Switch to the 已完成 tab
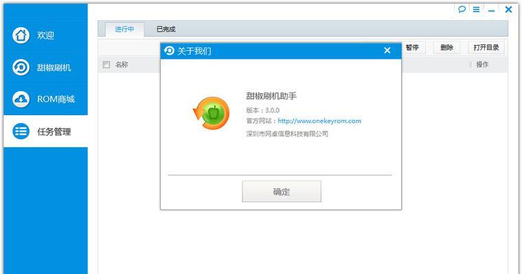The image size is (522, 274). click(166, 29)
